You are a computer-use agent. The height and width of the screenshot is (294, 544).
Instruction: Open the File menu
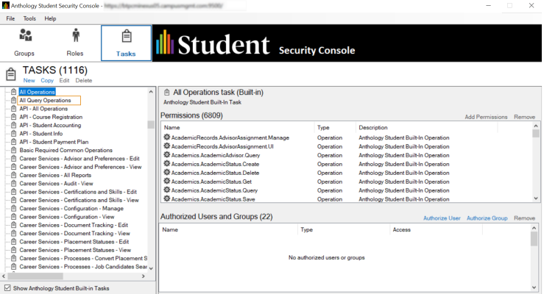point(10,18)
